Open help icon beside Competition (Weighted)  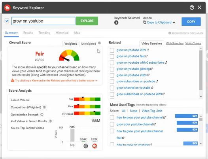44,107
